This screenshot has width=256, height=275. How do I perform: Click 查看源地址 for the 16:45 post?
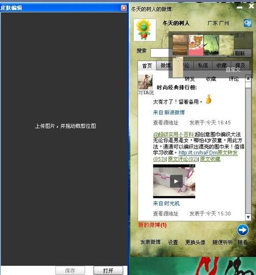tap(165, 123)
